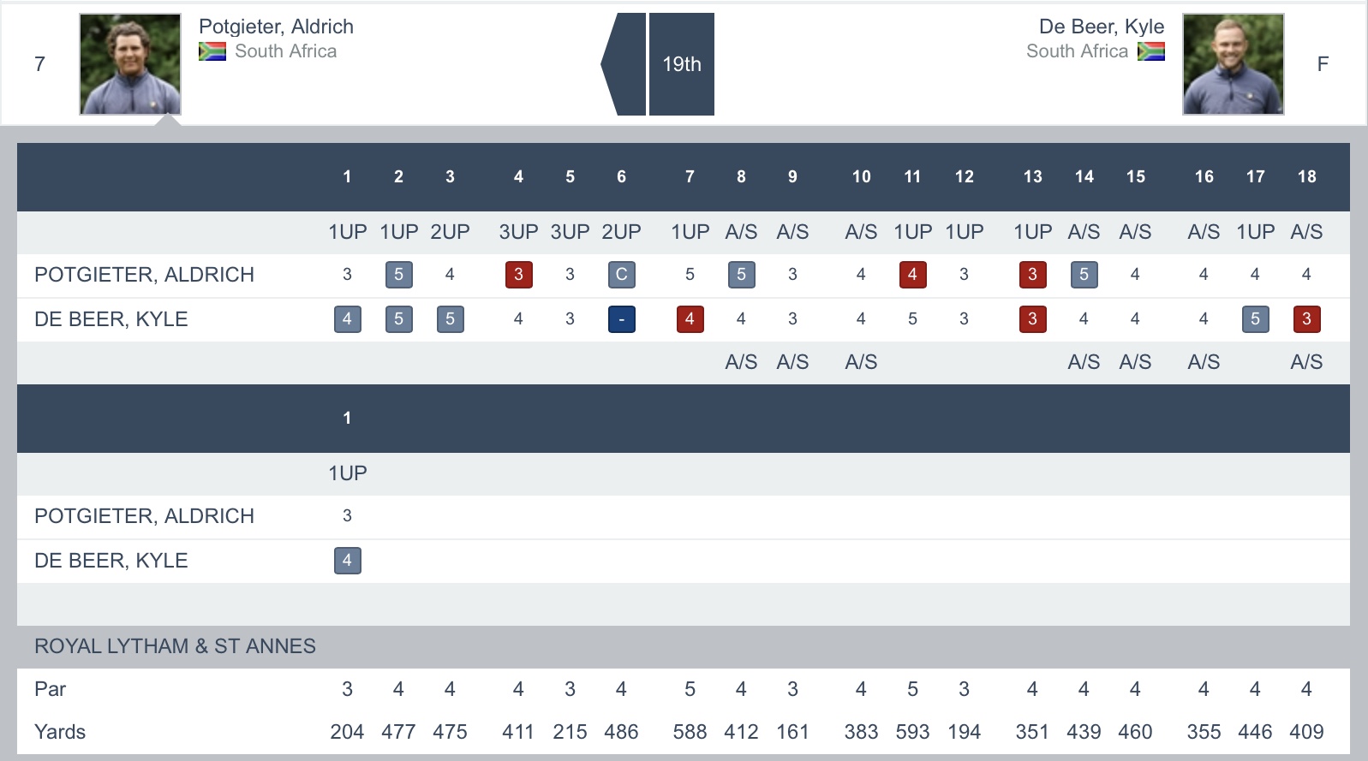Screen dimensions: 1368x761
Task: Click the 'ROYAL LYTHAM & ST ANNES' course heading
Action: 175,646
